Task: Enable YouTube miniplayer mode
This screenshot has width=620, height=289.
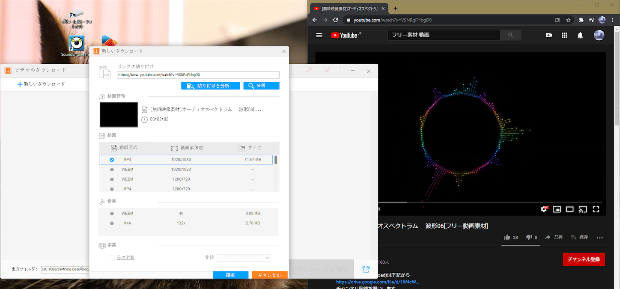Action: [x=557, y=209]
